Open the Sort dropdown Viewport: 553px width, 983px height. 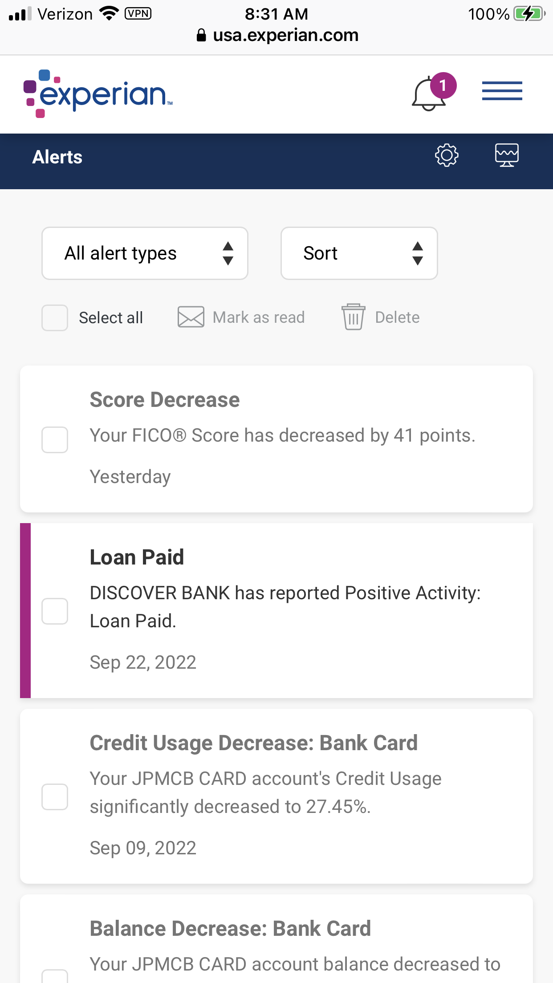click(359, 253)
